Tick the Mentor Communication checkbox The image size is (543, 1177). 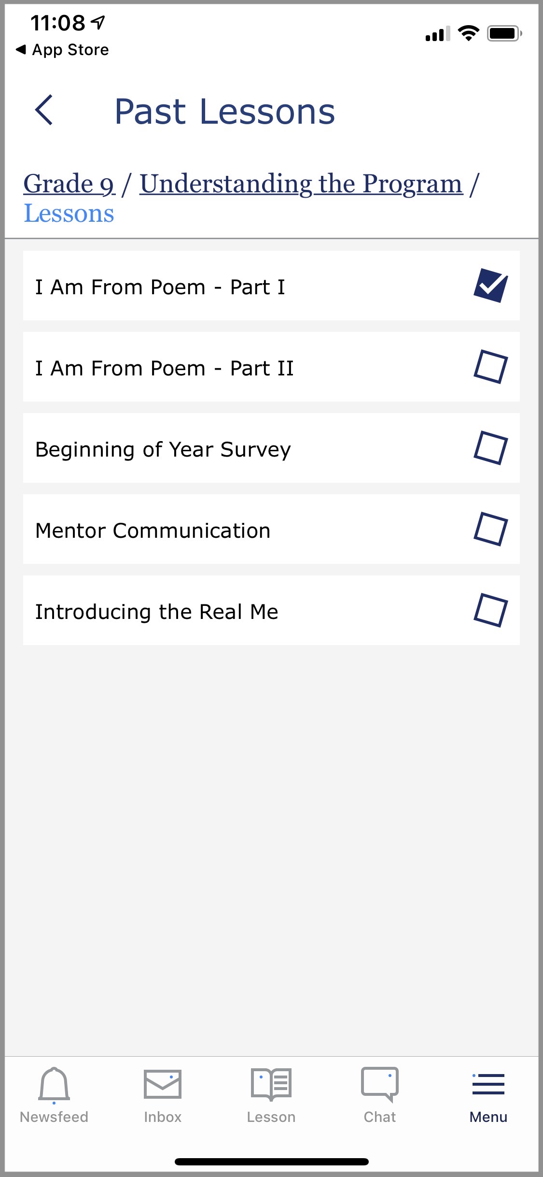(x=490, y=530)
